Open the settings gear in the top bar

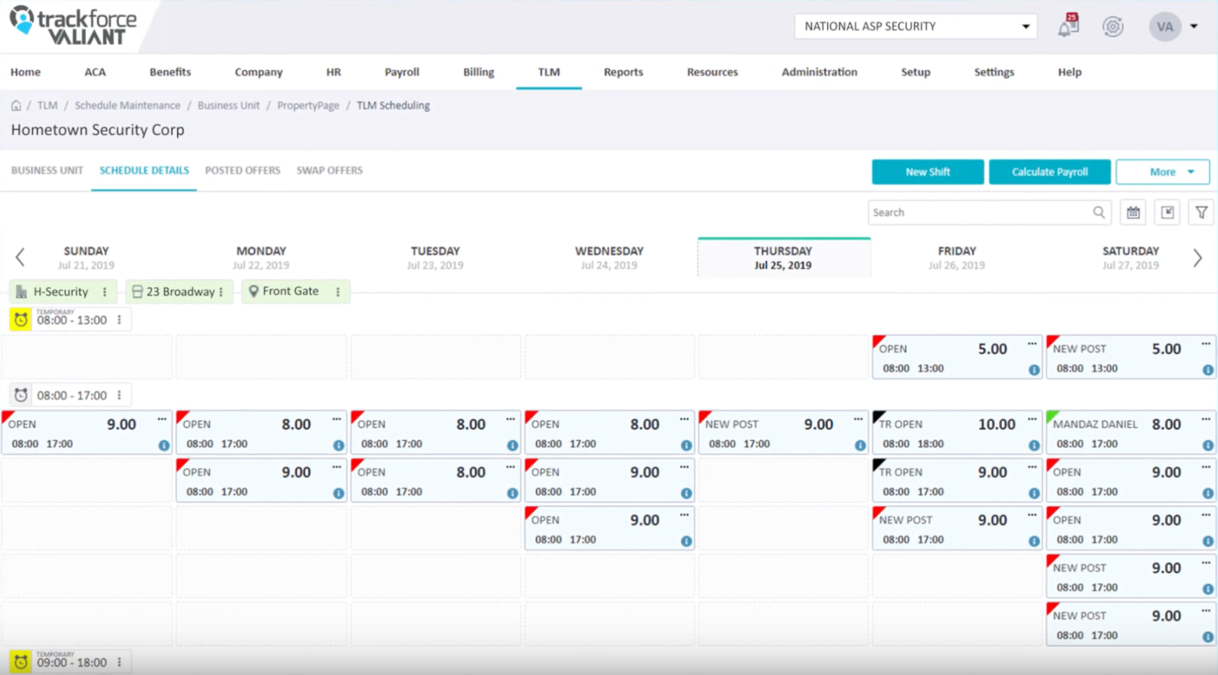(x=1113, y=26)
